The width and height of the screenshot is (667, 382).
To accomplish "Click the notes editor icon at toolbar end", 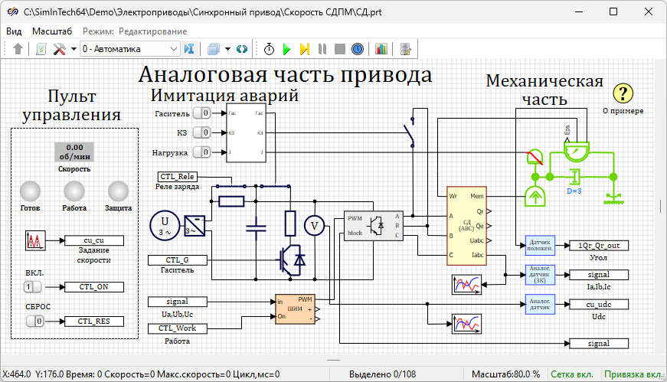I will point(405,49).
